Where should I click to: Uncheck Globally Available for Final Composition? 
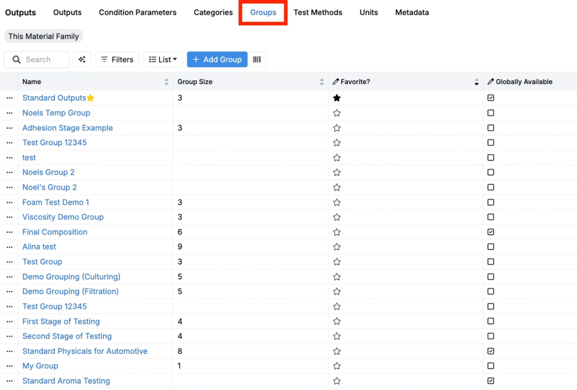pos(491,232)
